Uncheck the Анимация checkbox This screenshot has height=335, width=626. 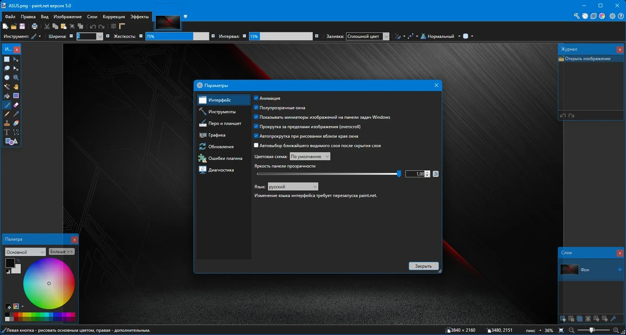[x=256, y=98]
